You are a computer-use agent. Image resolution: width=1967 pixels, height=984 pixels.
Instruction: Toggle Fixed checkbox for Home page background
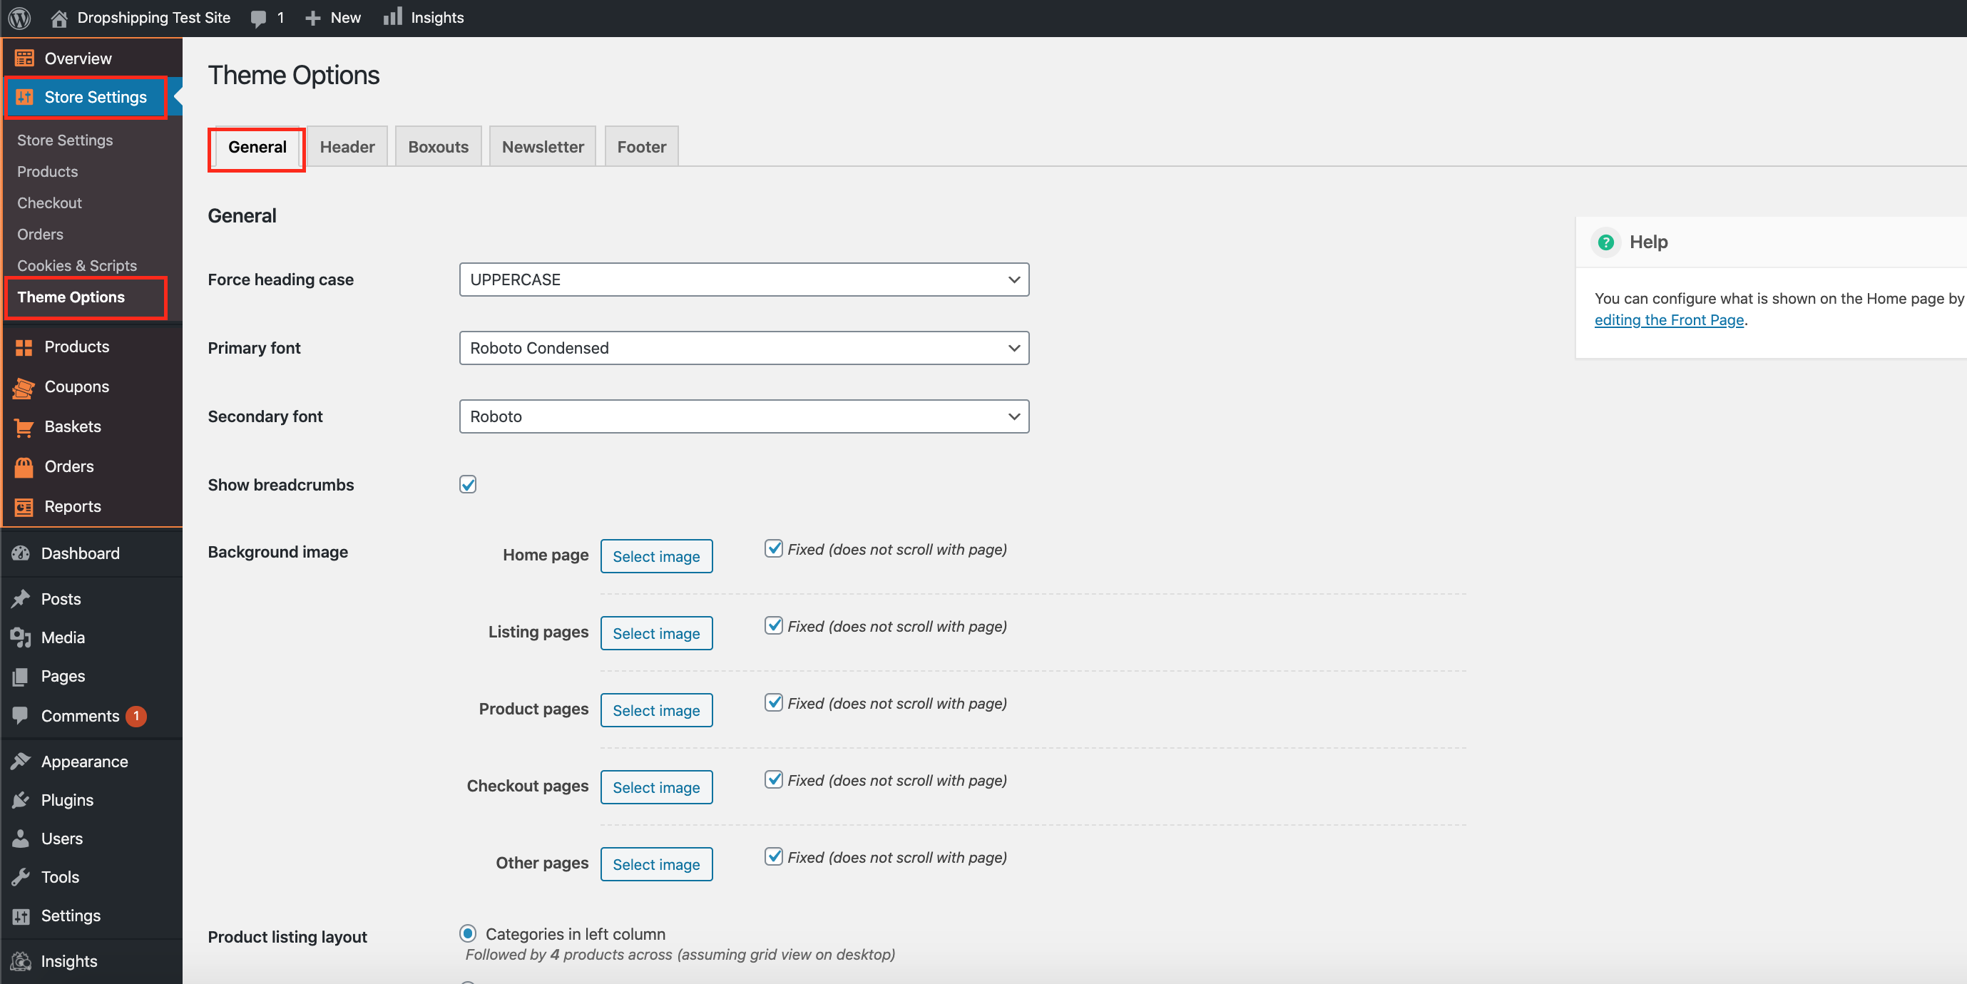(x=774, y=549)
